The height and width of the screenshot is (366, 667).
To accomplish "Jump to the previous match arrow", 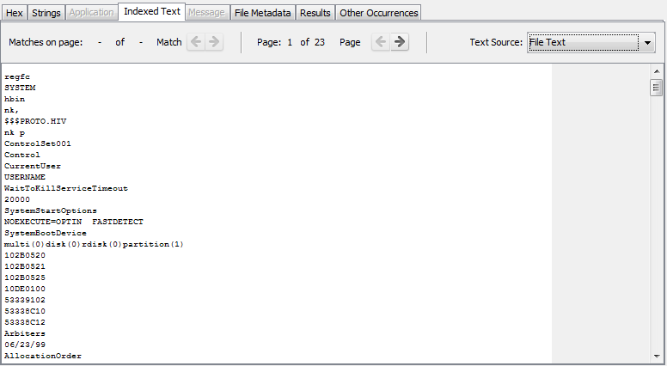I will (196, 42).
